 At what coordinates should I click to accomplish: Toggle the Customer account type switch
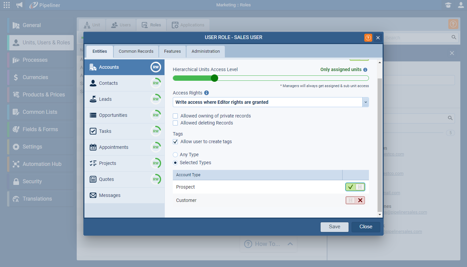click(355, 200)
